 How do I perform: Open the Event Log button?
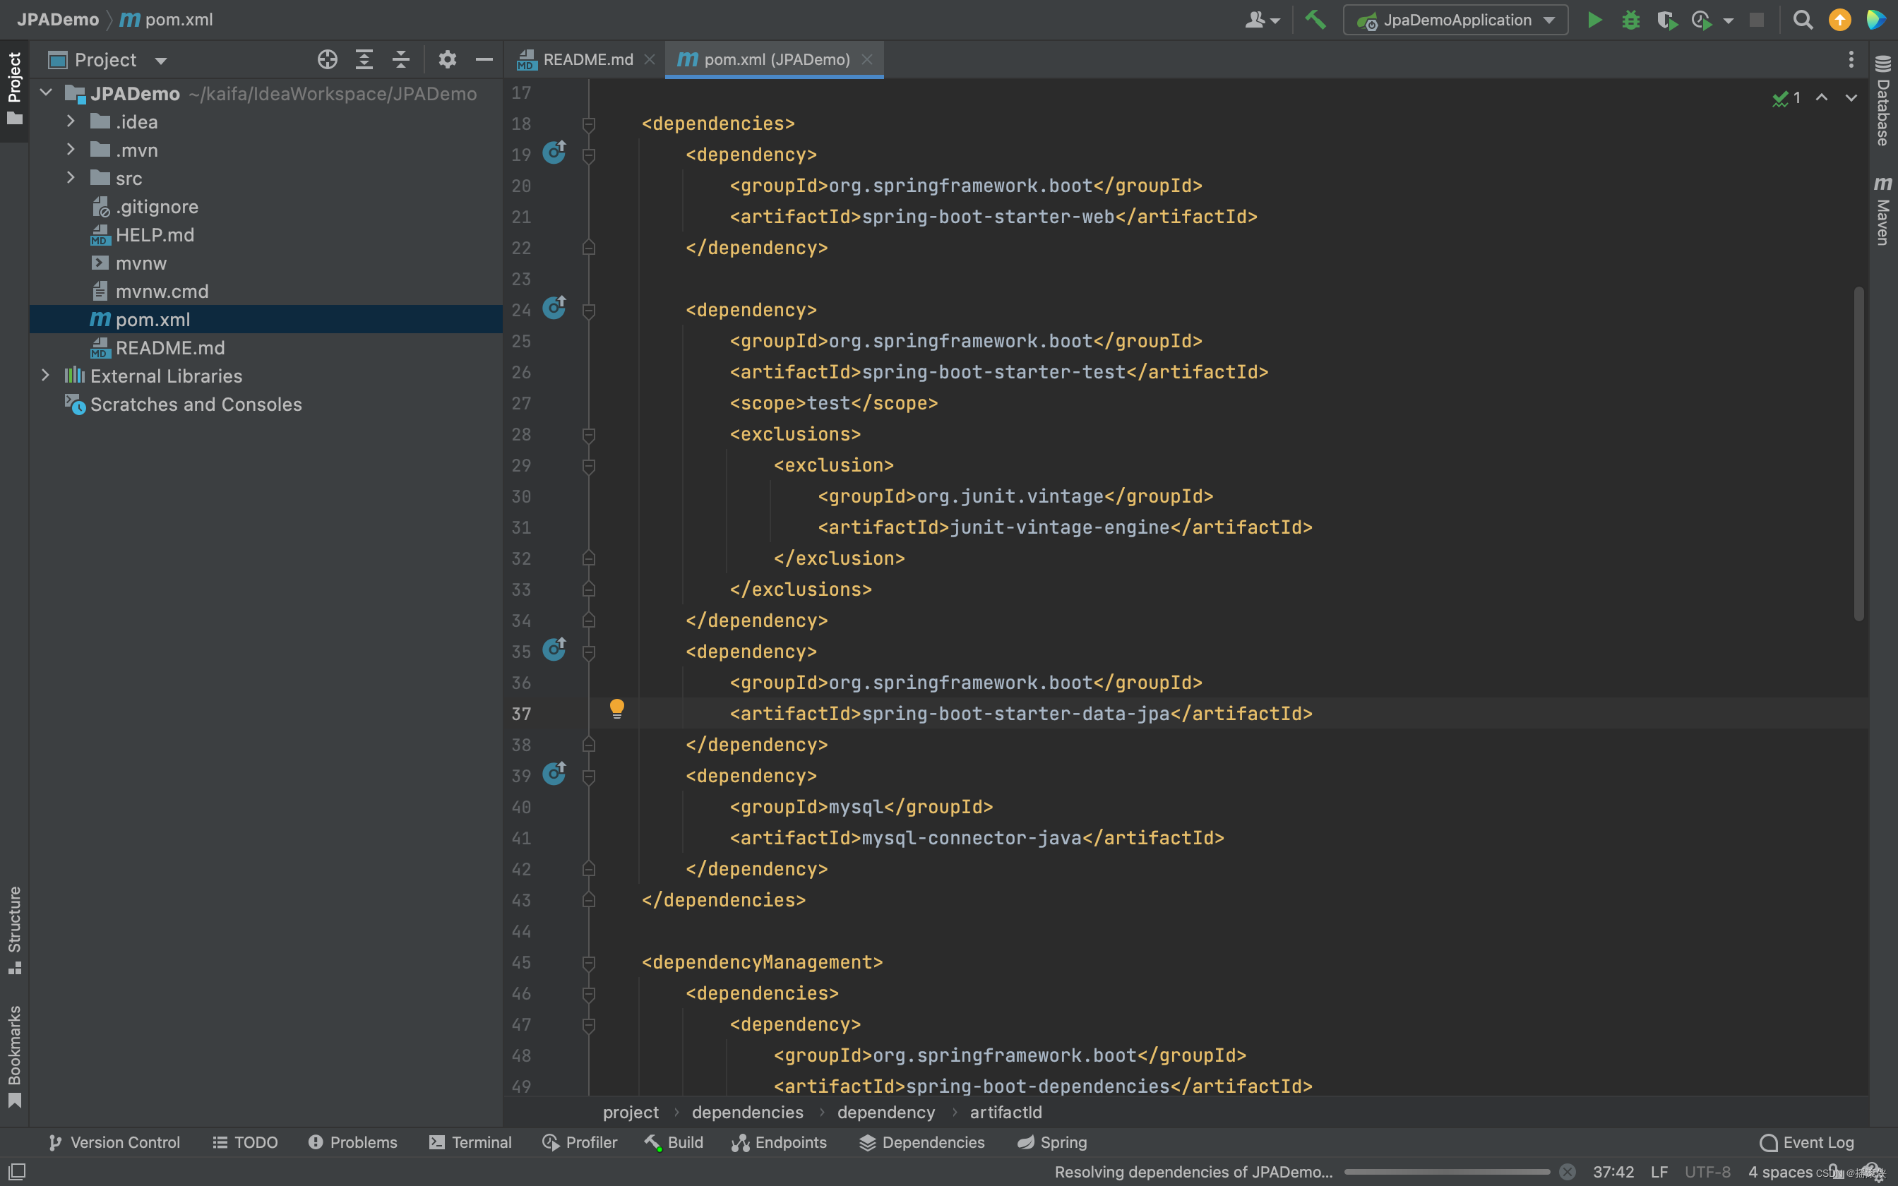1807,1142
